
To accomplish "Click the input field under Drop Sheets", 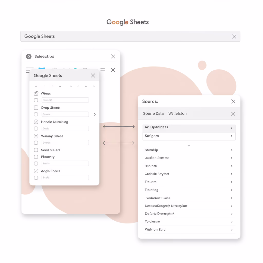I will [x=65, y=114].
